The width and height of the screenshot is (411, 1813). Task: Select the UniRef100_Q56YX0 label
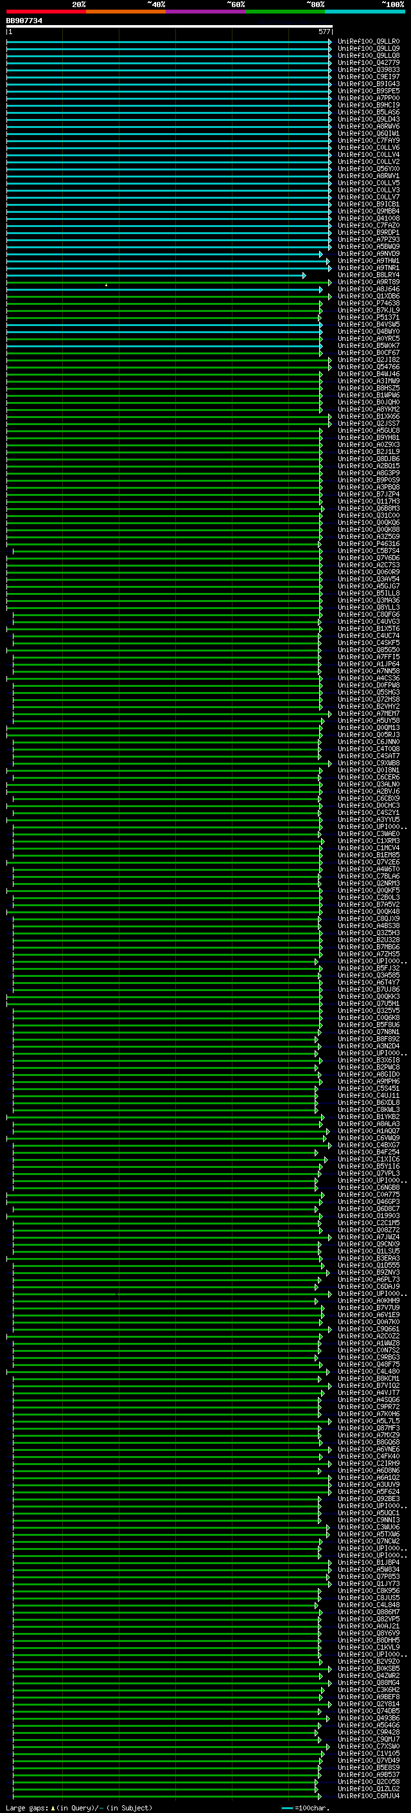369,169
